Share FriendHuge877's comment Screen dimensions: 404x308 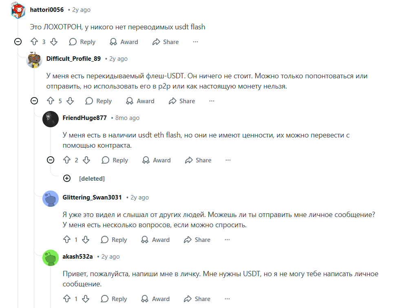198,160
